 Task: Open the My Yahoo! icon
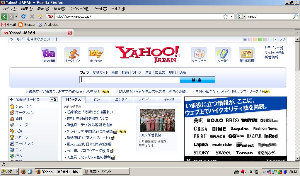coord(96,55)
